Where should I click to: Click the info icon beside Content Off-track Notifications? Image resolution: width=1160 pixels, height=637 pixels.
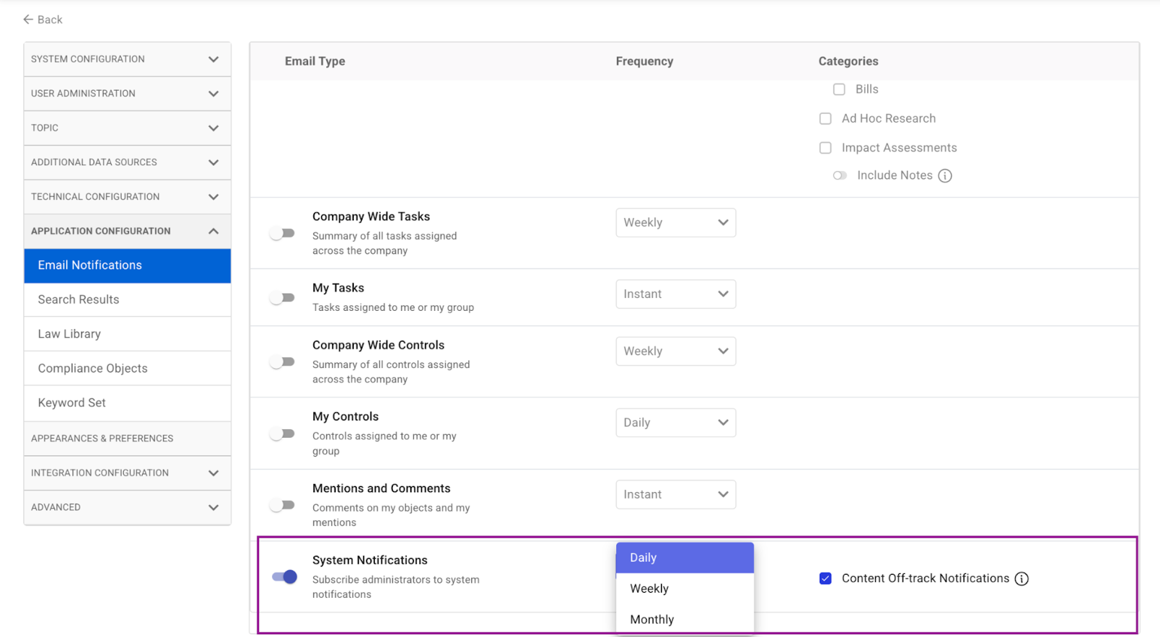tap(1022, 578)
